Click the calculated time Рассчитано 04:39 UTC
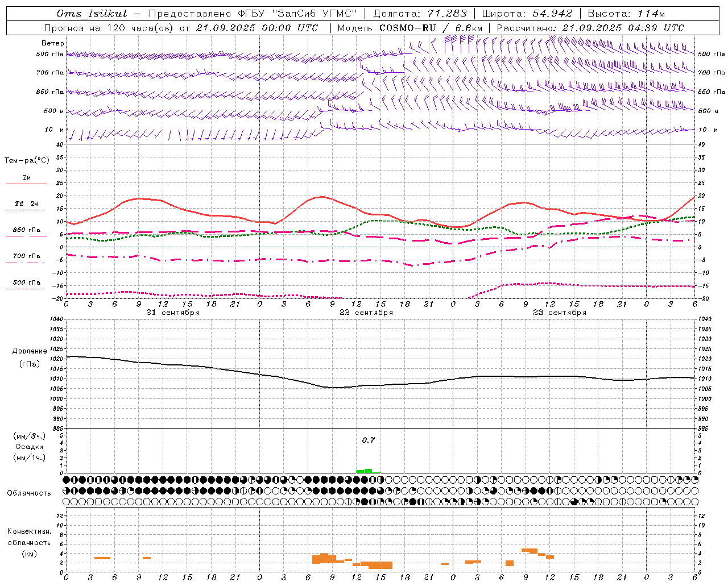The image size is (728, 582). click(x=590, y=28)
